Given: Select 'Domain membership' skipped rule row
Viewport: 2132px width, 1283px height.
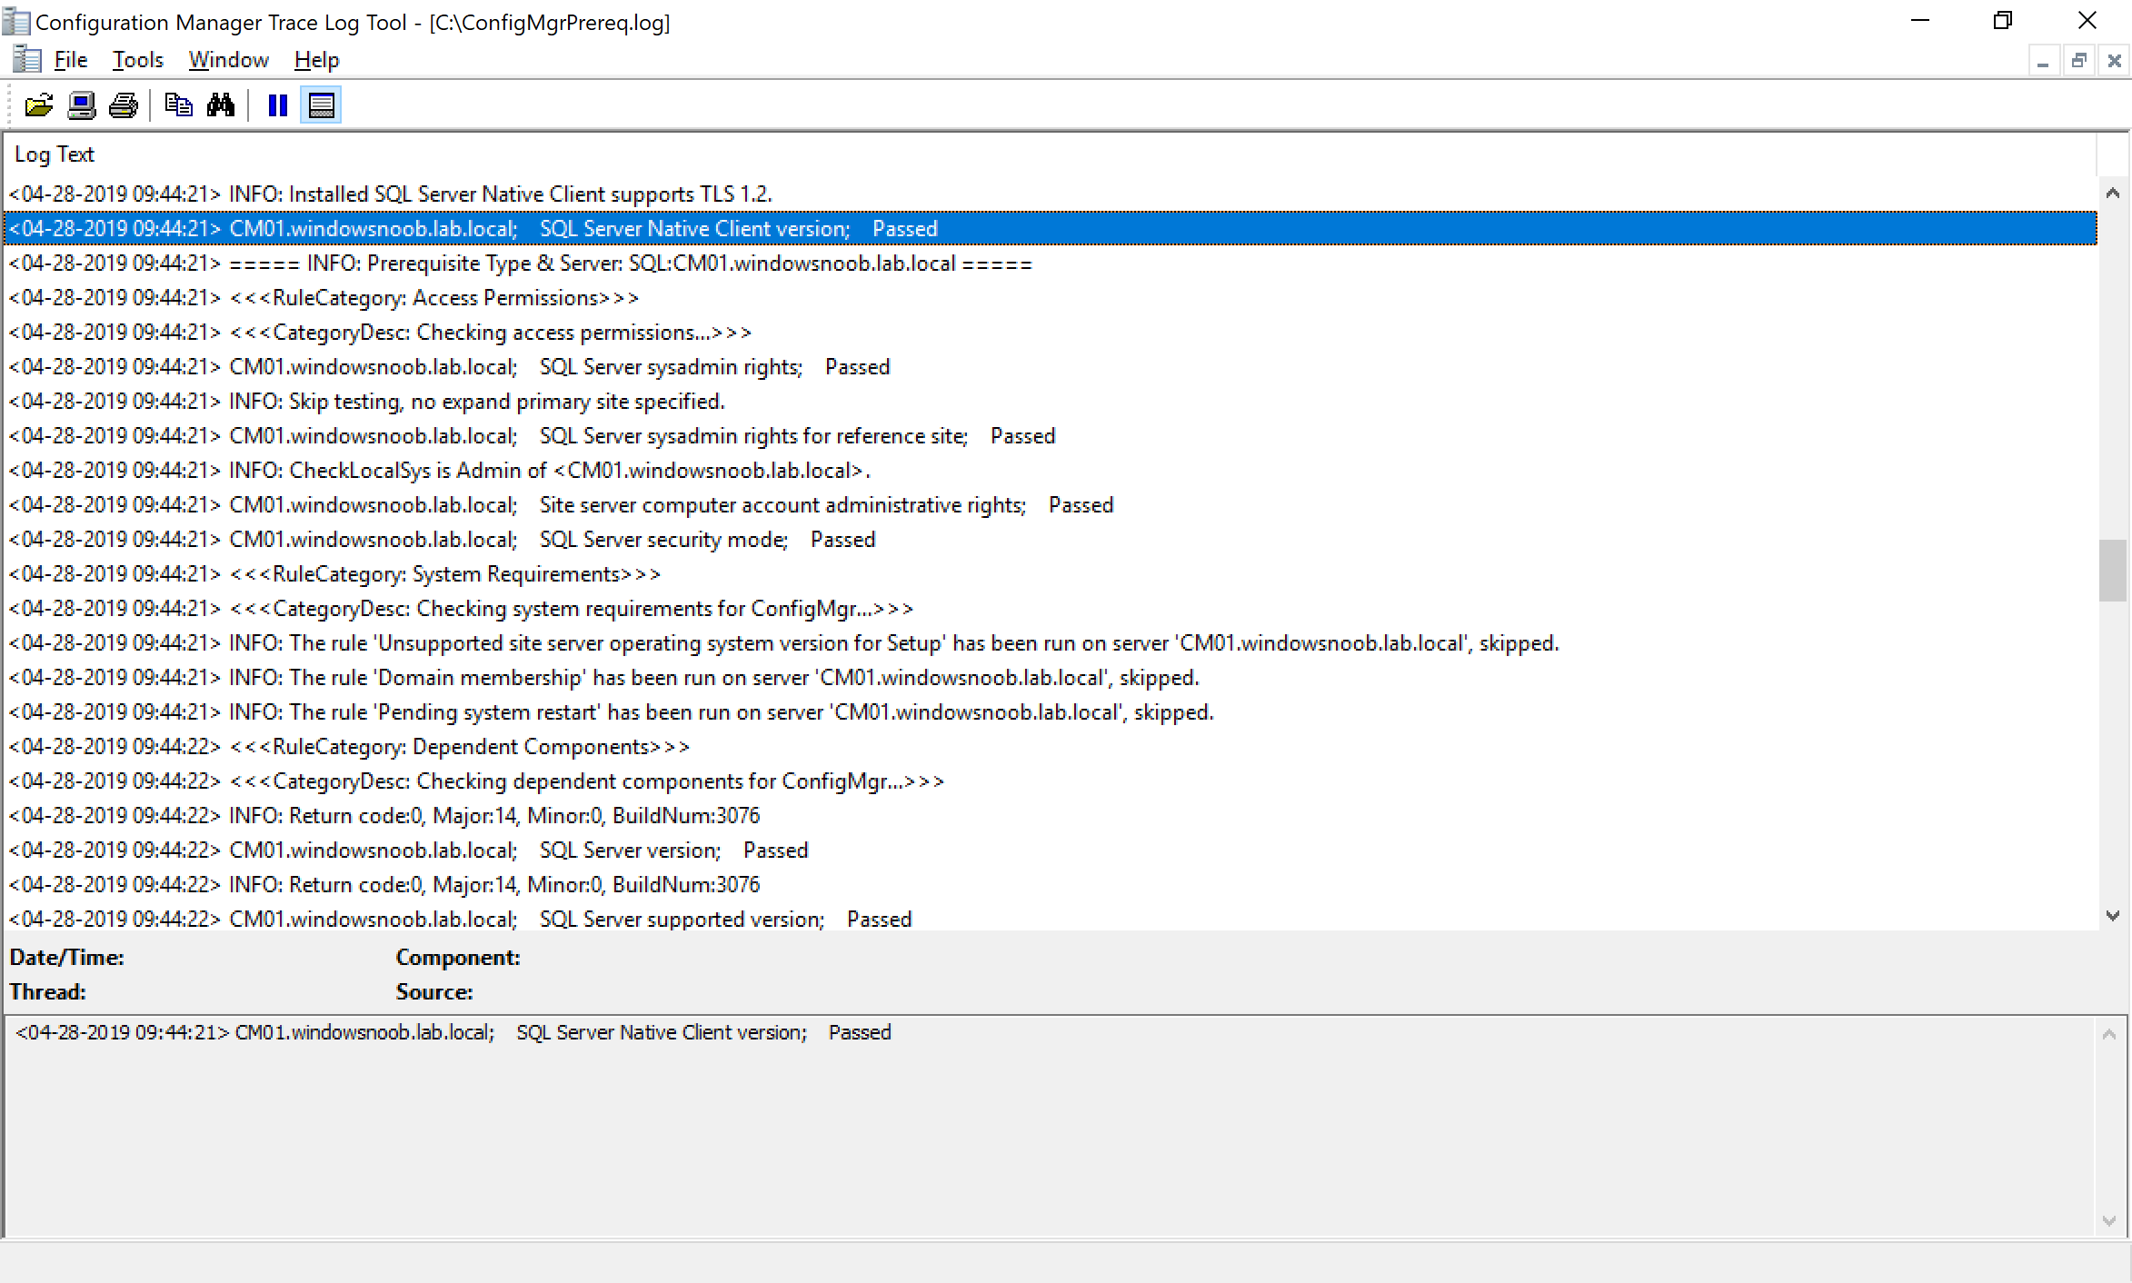Looking at the screenshot, I should point(1051,678).
